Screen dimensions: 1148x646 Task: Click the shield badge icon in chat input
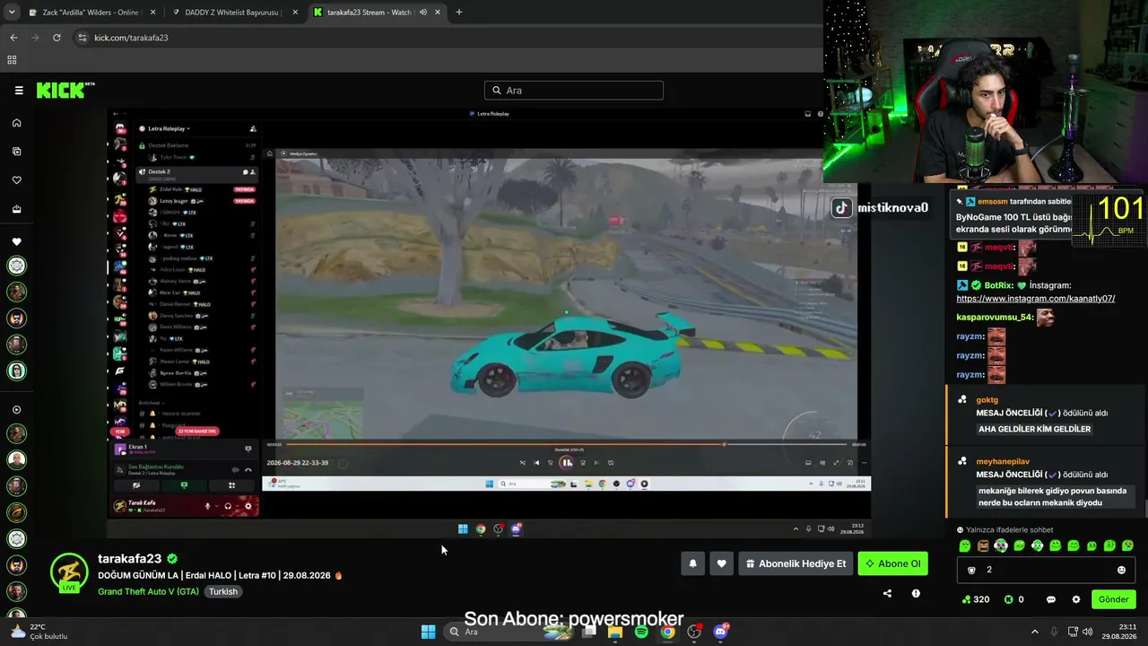click(x=971, y=570)
